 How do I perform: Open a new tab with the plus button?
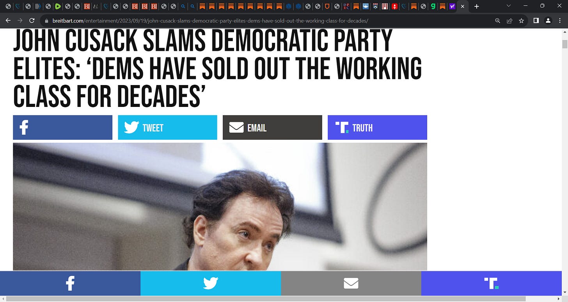click(476, 6)
